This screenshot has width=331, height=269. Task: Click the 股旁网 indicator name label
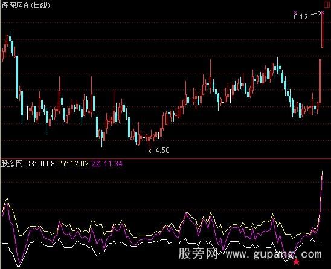[12, 164]
